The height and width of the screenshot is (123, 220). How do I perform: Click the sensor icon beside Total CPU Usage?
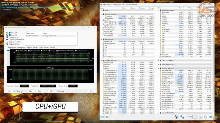point(103,30)
